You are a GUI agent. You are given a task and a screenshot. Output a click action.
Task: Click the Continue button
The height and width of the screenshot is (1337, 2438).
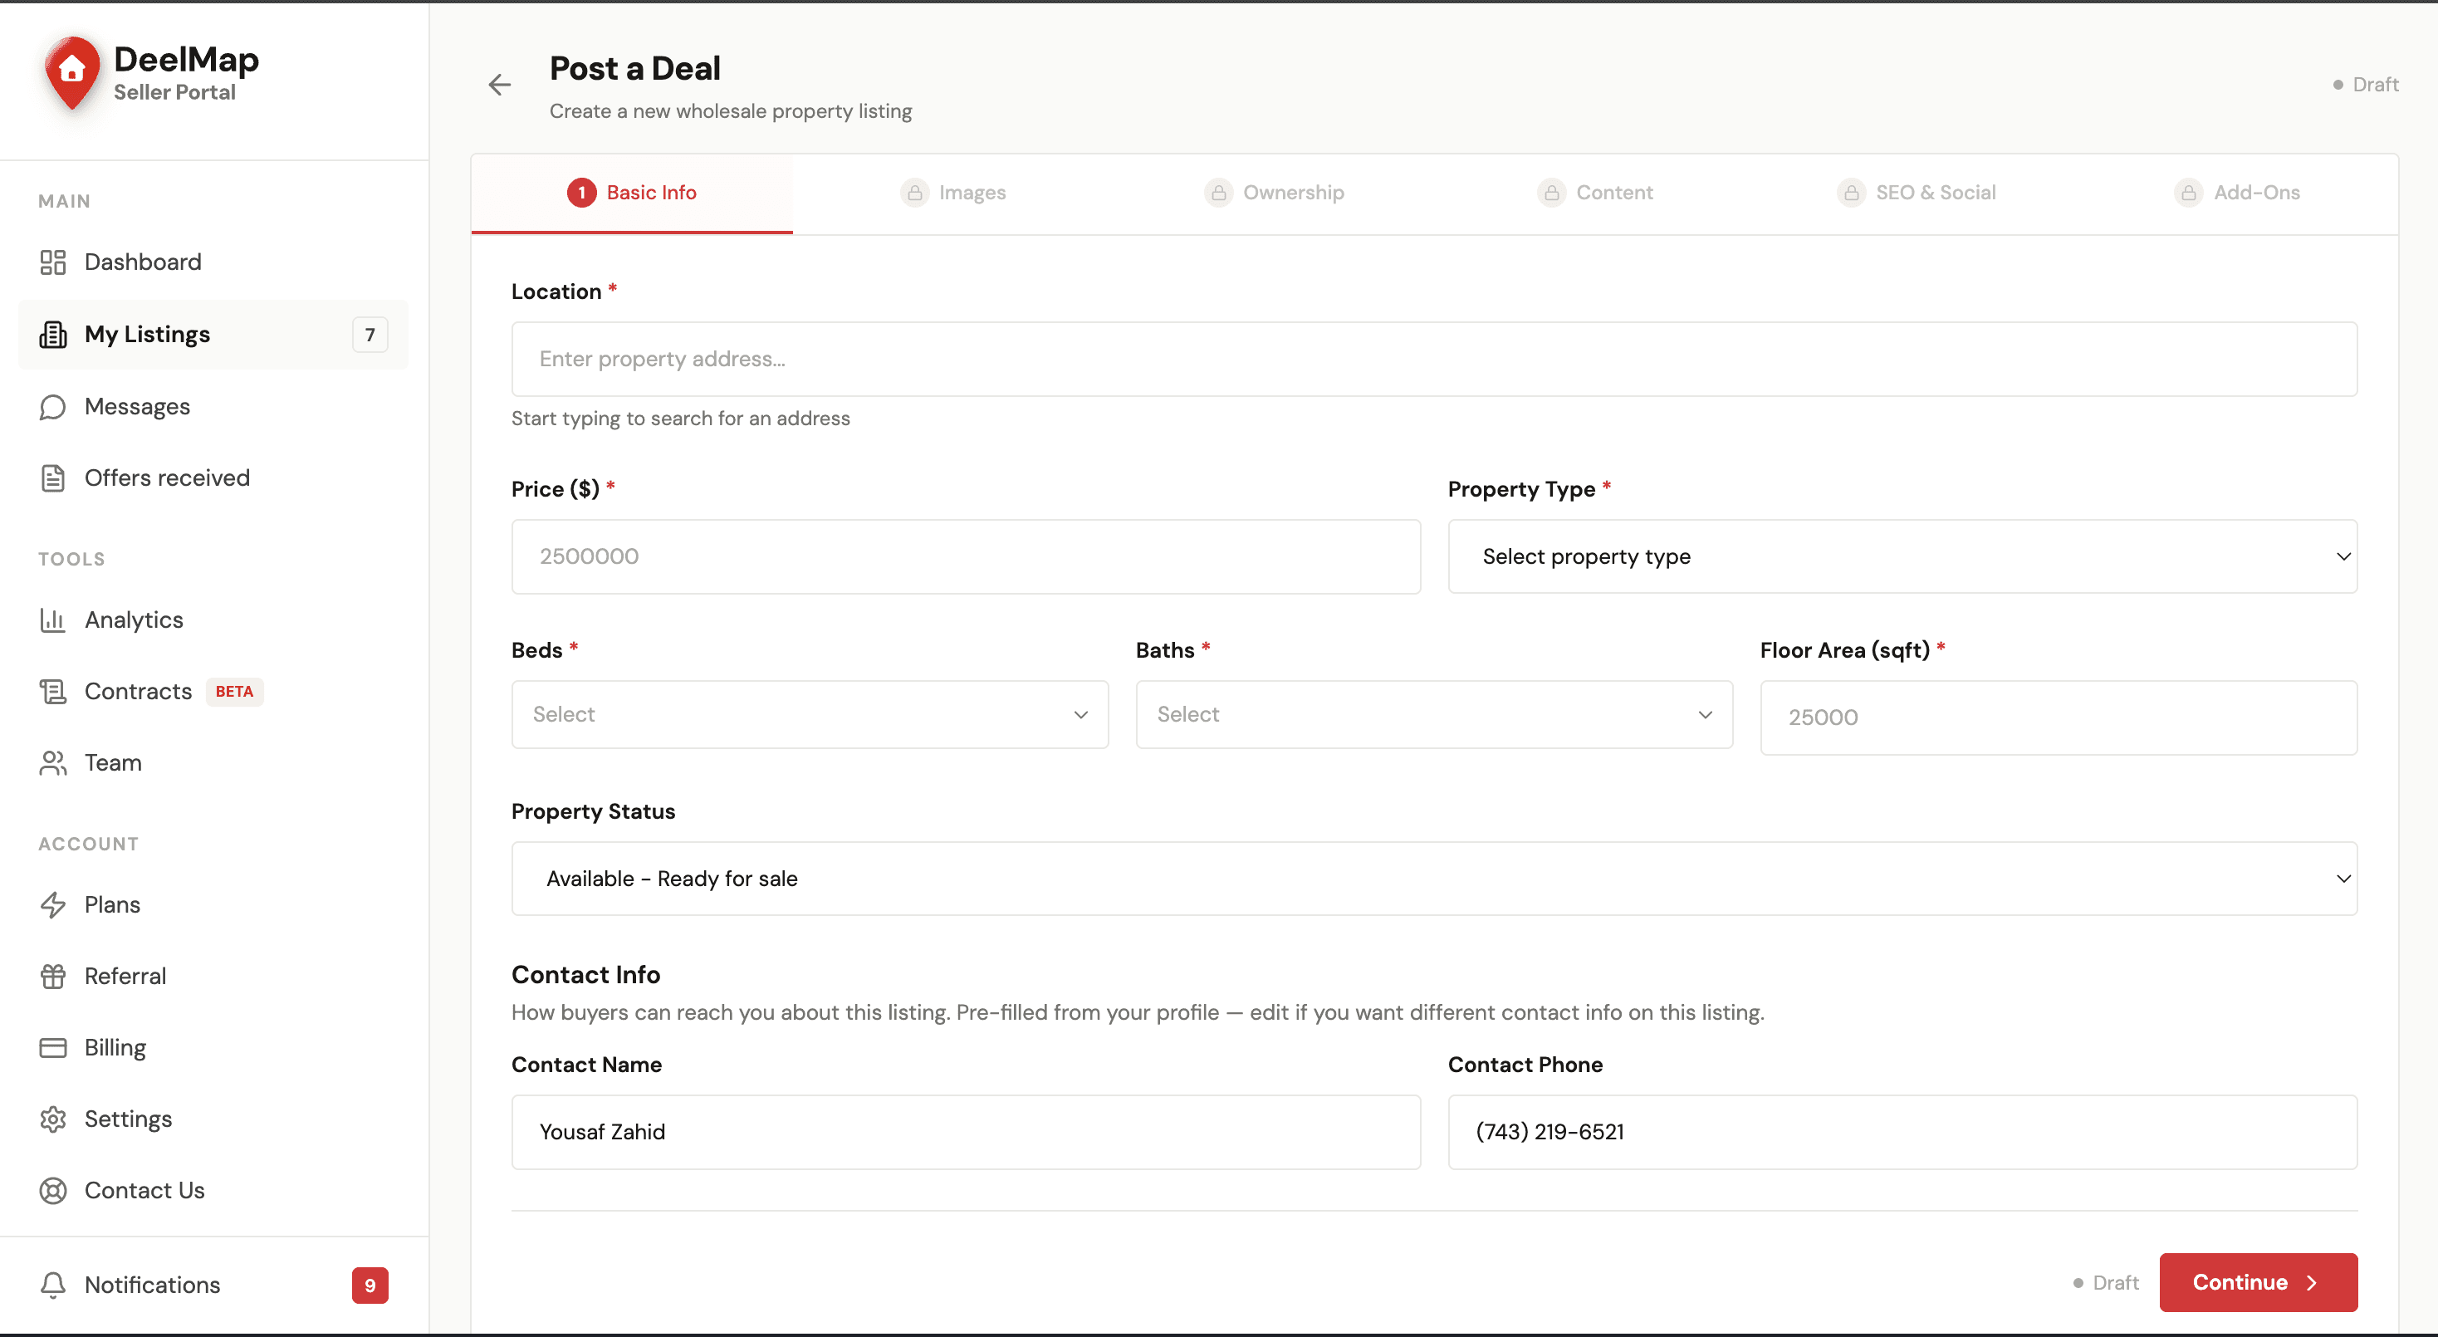[2258, 1283]
